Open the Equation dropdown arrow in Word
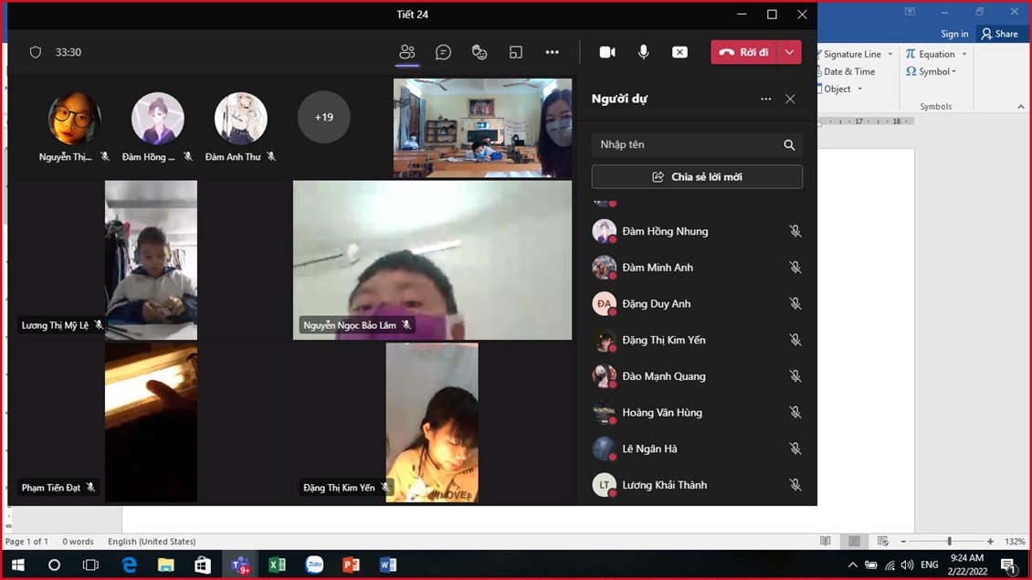The width and height of the screenshot is (1032, 580). tap(964, 55)
